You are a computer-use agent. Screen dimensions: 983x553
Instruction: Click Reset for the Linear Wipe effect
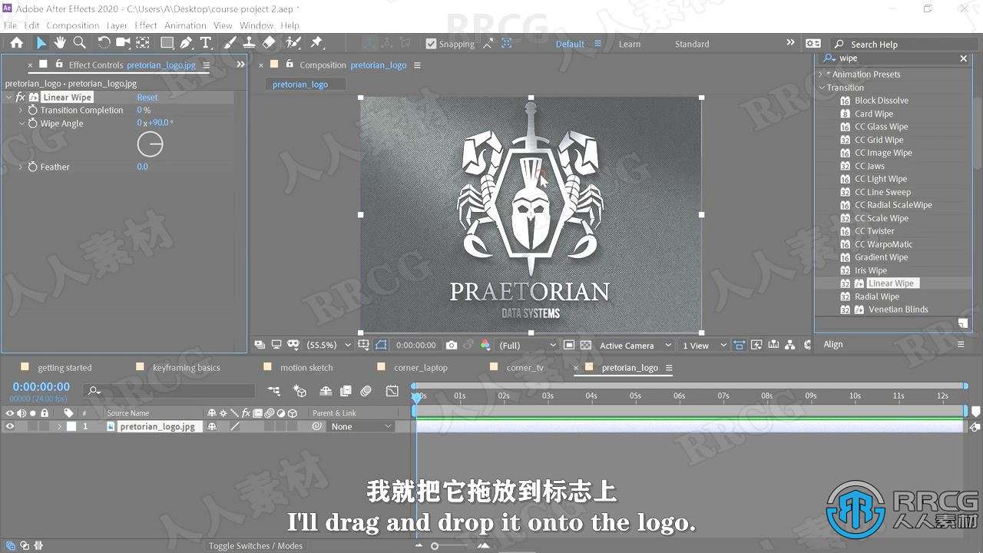coord(147,98)
